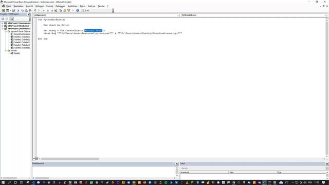Click the taskbar search magnifier icon
The image size is (329, 185).
coord(9,182)
